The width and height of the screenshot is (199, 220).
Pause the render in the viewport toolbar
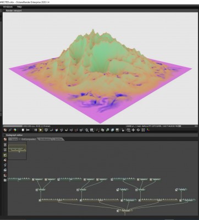click(x=36, y=130)
